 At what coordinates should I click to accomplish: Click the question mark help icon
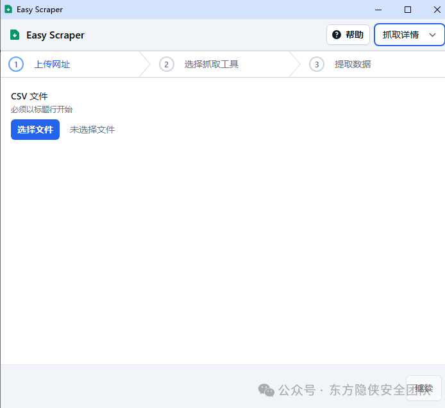click(x=337, y=35)
